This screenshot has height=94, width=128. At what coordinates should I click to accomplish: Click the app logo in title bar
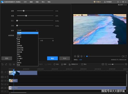coord(2,2)
